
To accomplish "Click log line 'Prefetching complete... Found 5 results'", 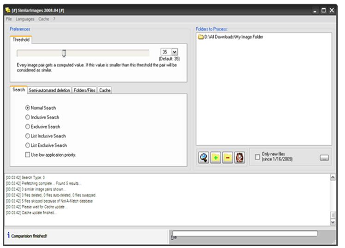I will click(x=43, y=183).
